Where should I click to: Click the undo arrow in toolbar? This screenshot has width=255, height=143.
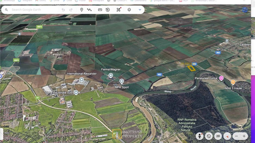click(63, 10)
